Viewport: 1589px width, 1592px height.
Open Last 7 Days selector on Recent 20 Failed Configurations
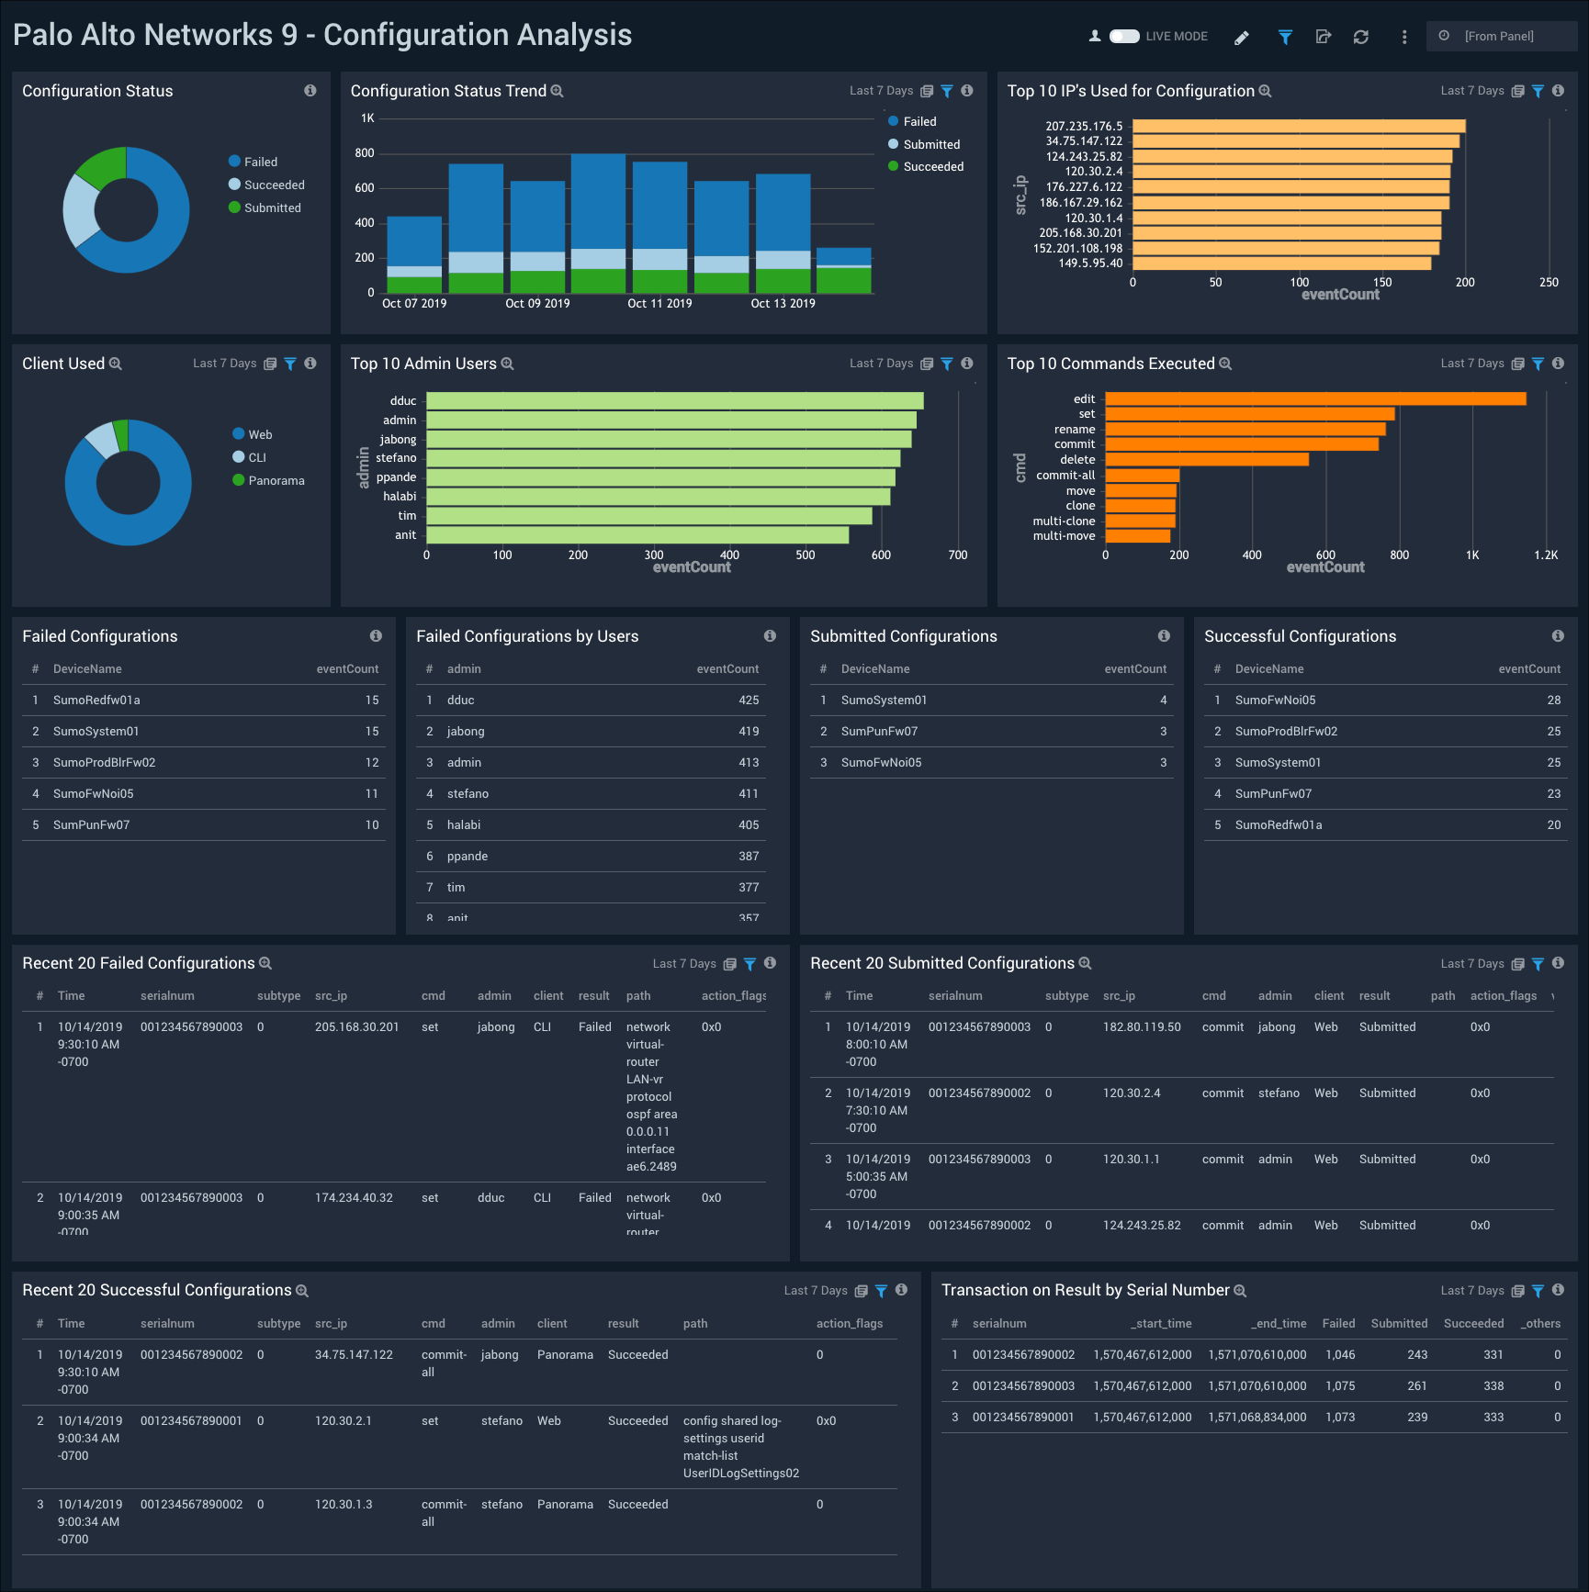click(684, 964)
